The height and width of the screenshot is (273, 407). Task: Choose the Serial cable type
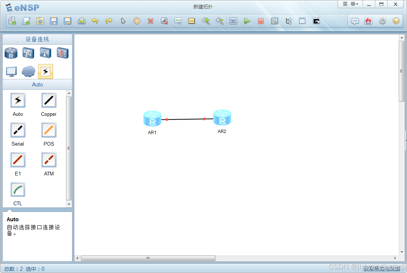tap(18, 130)
